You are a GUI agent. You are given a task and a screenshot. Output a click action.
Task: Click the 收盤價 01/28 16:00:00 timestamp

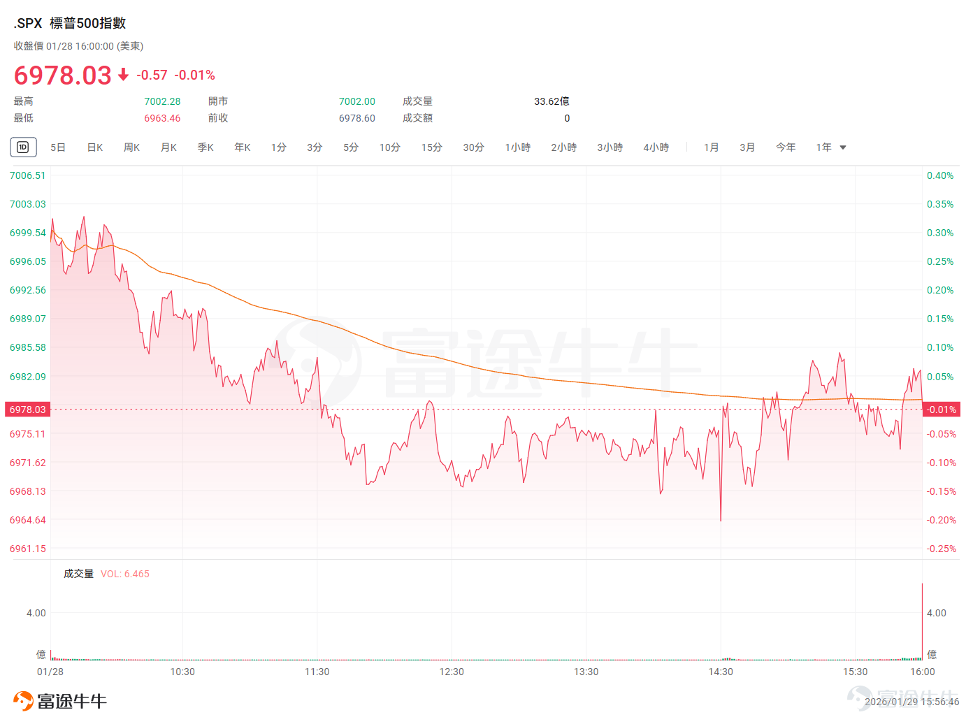pyautogui.click(x=78, y=46)
